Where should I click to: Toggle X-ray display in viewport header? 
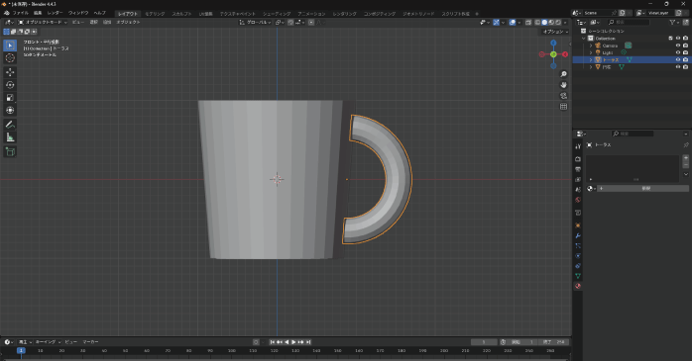pos(528,22)
